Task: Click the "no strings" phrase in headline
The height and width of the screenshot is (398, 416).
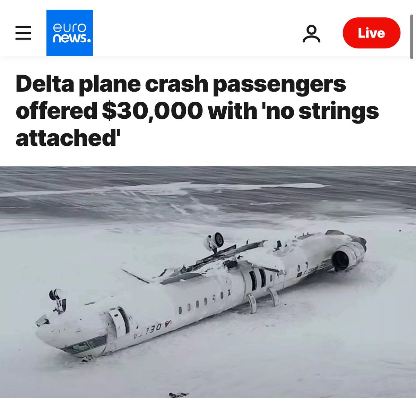Action: point(320,111)
